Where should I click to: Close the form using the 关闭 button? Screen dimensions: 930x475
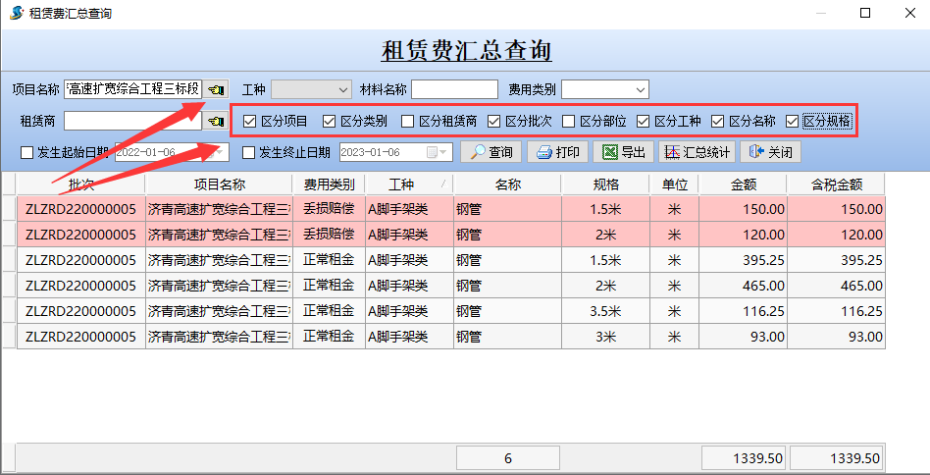coord(770,152)
